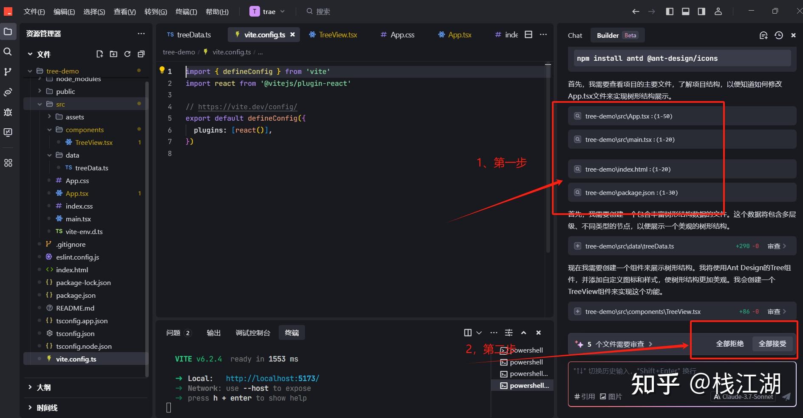Click the 全部接受 accept all button

[772, 344]
